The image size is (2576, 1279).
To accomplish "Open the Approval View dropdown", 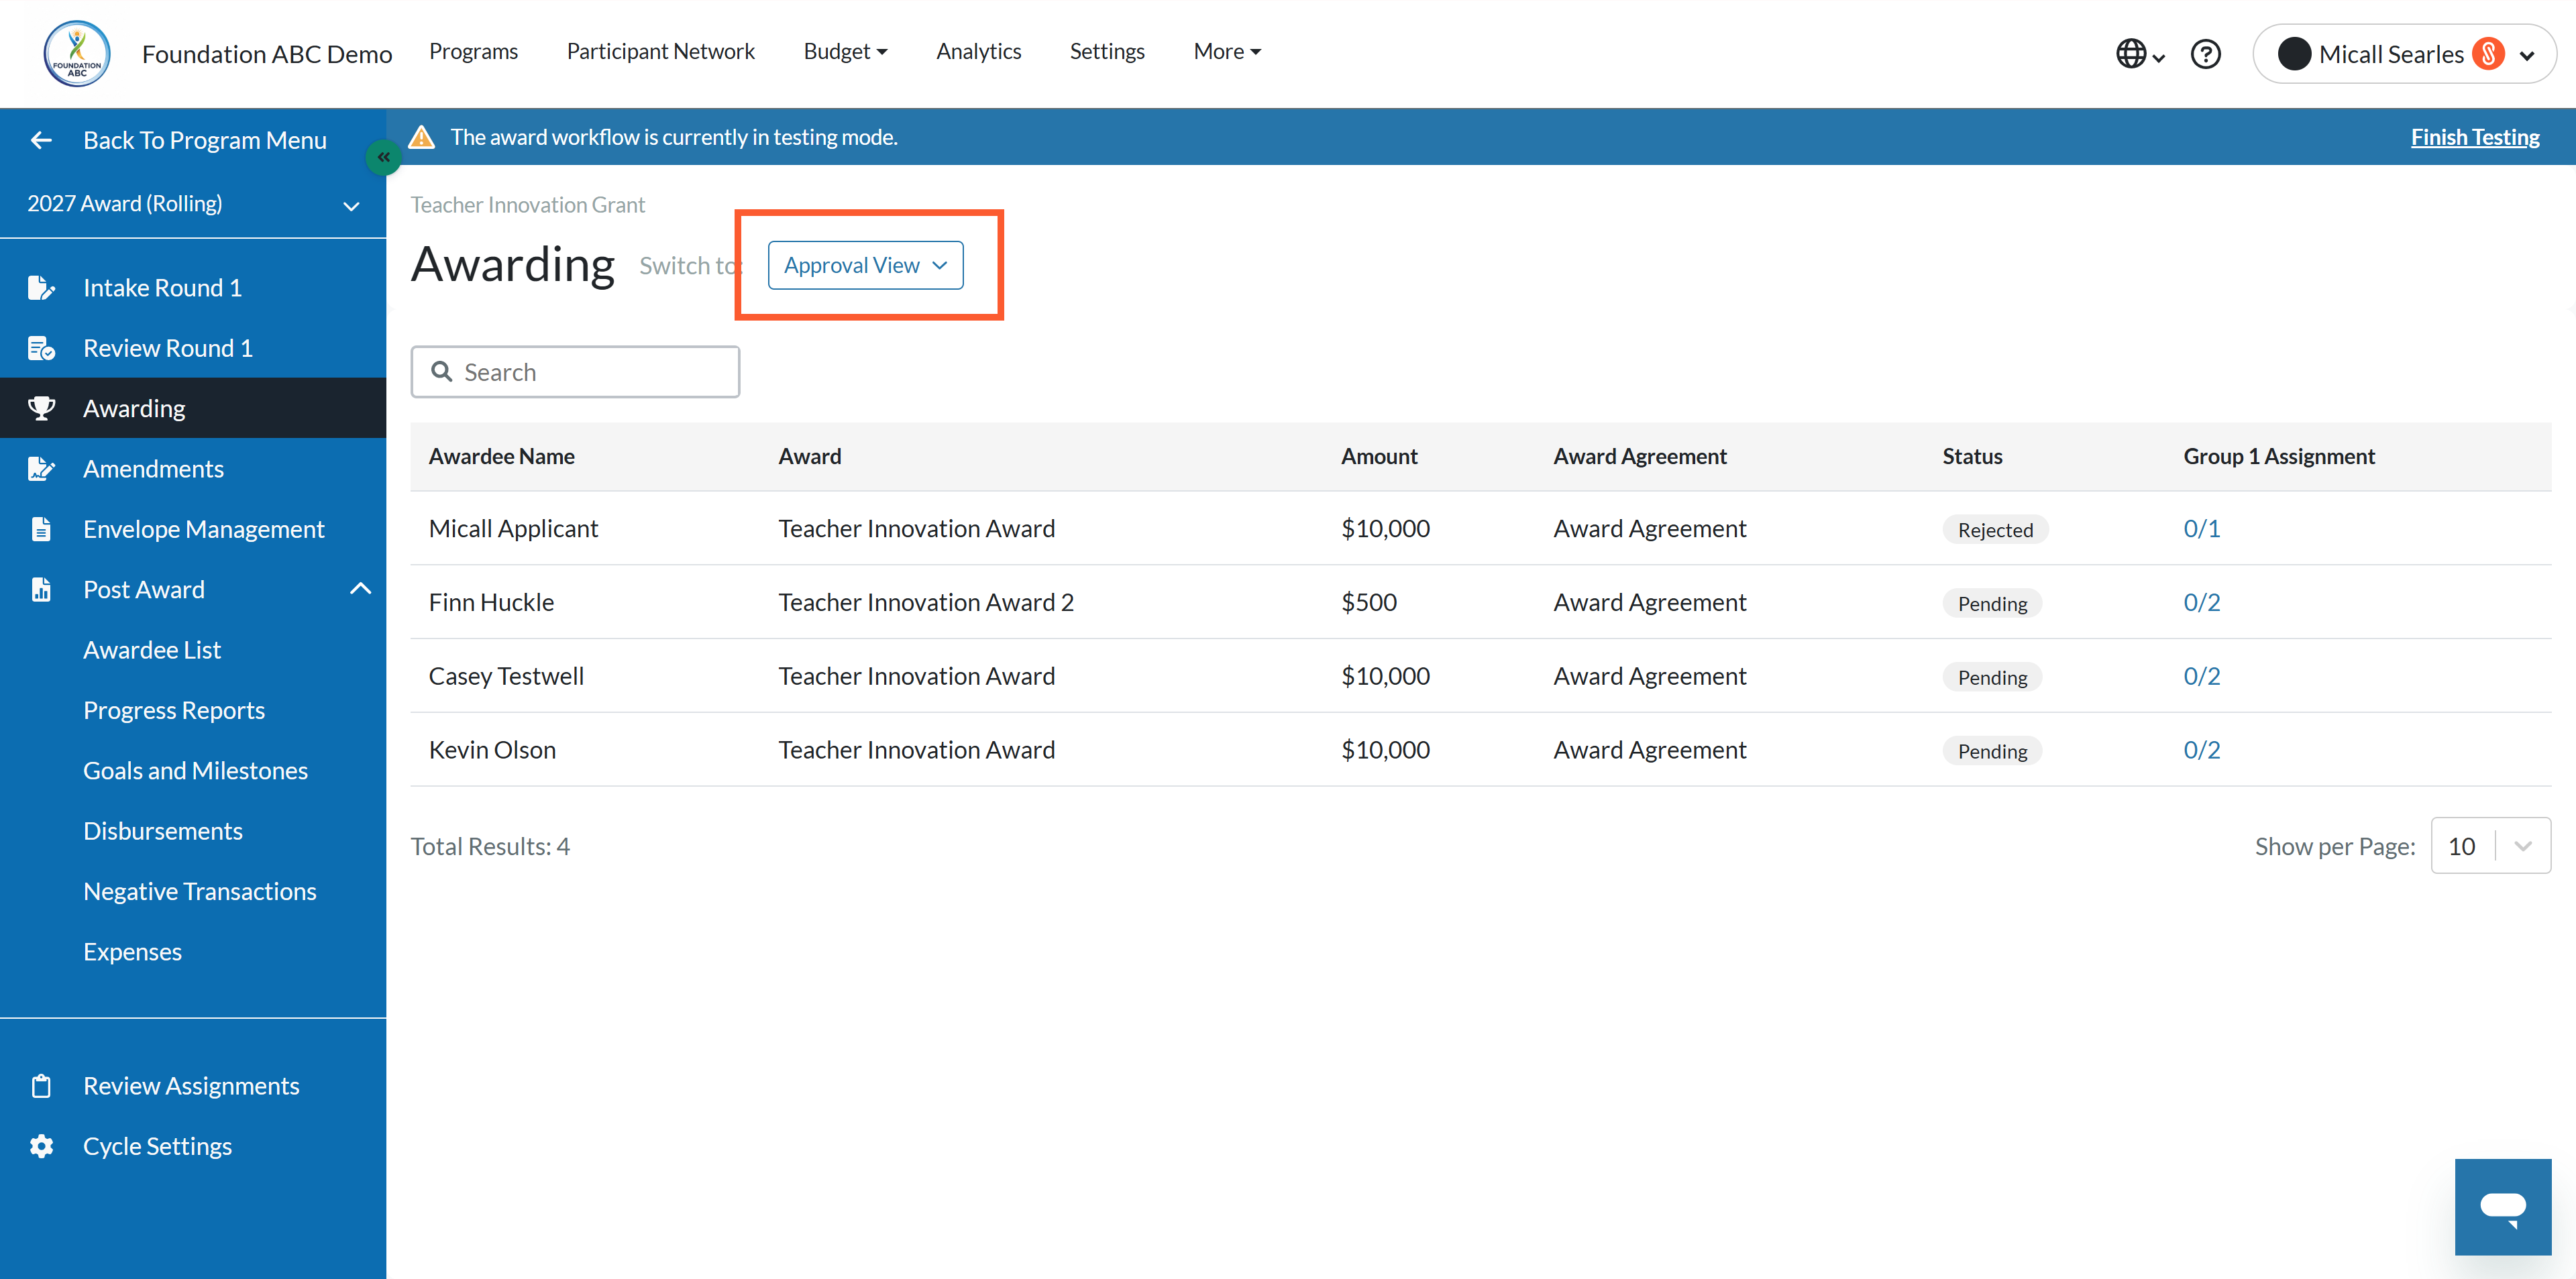I will pos(865,265).
